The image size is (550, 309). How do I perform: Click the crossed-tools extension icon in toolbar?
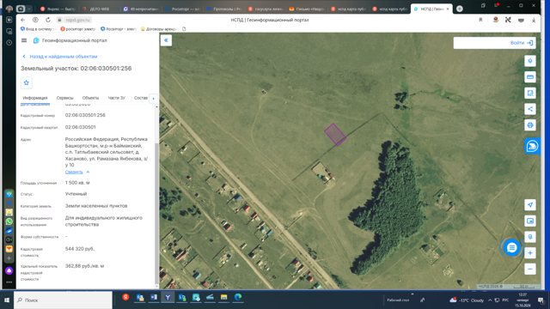tap(508, 20)
